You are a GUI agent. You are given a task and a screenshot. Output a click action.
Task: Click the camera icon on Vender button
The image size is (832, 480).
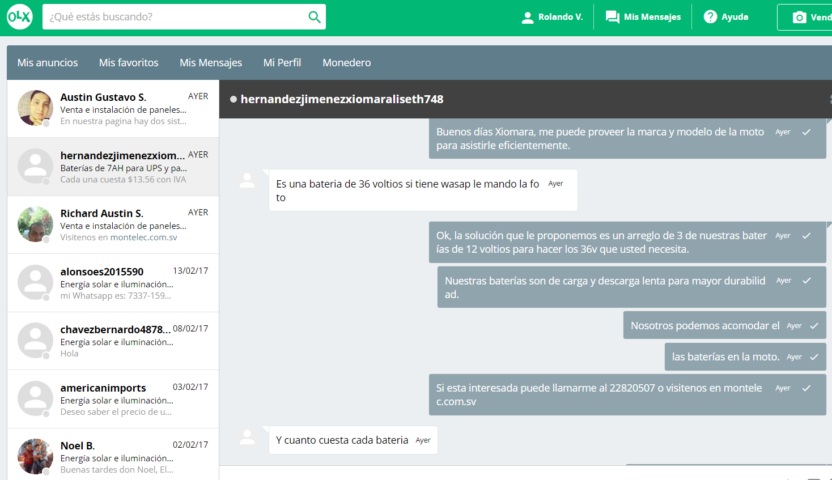tap(799, 18)
